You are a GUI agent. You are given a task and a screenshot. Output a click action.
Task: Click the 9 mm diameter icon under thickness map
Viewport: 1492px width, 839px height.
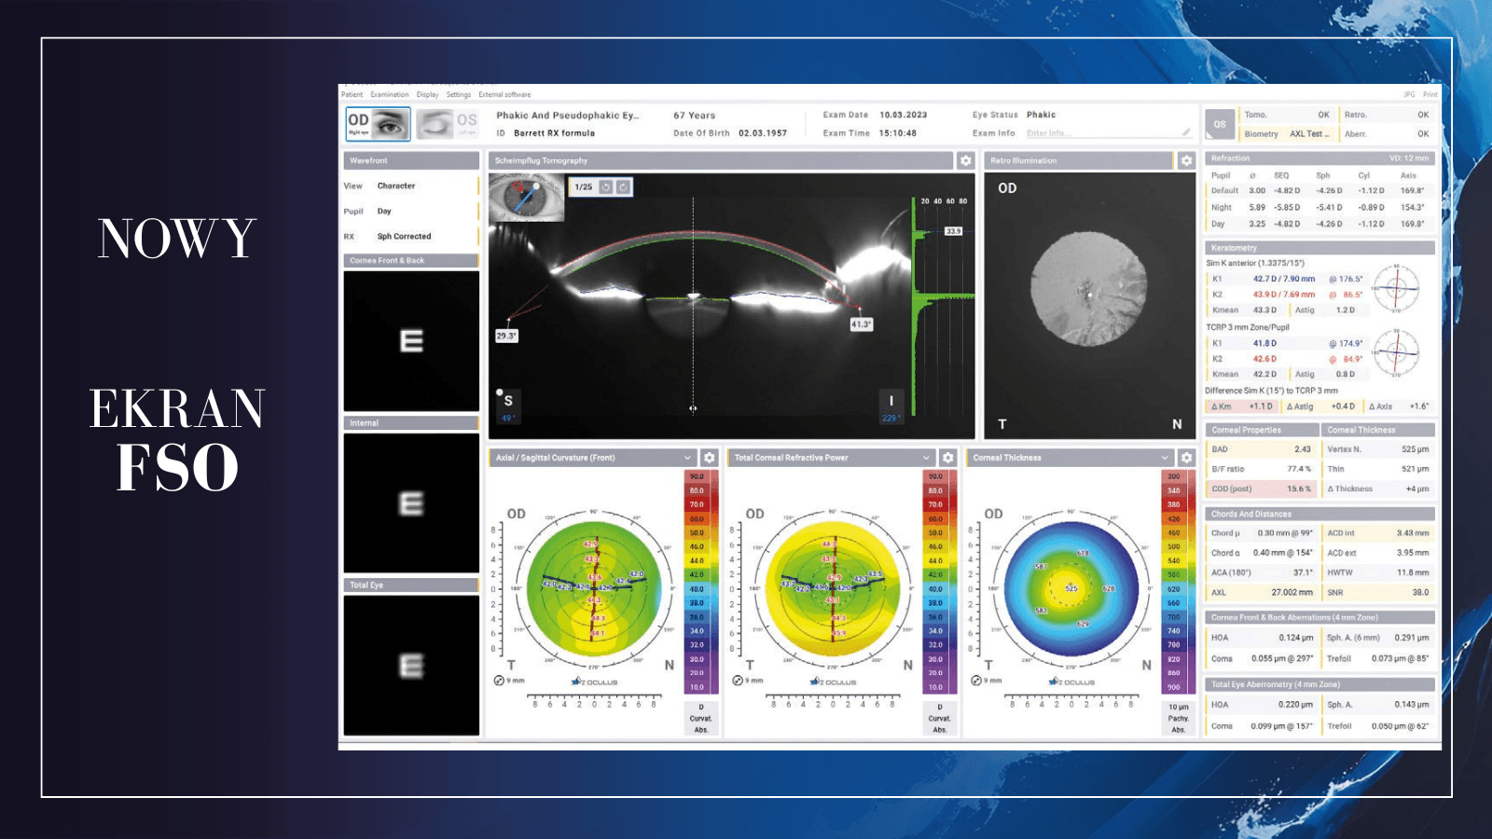point(976,681)
